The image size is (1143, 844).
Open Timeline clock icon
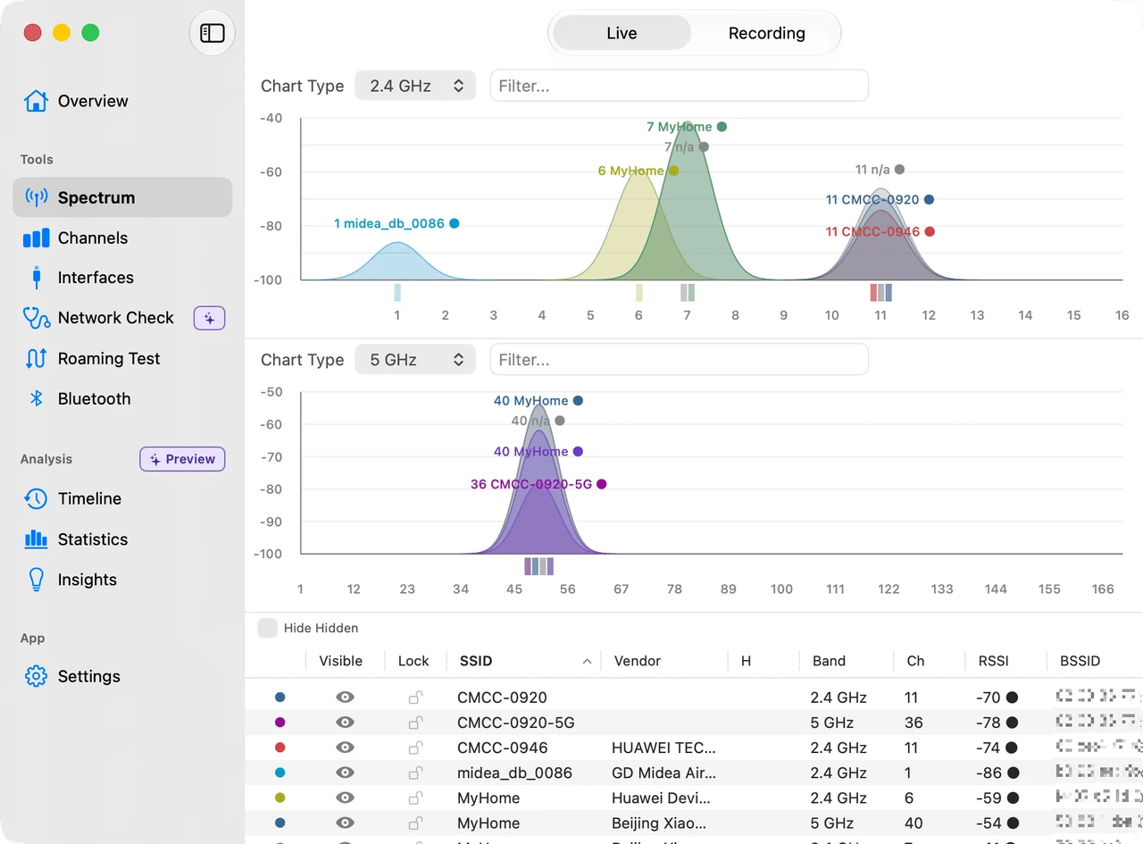pos(36,498)
